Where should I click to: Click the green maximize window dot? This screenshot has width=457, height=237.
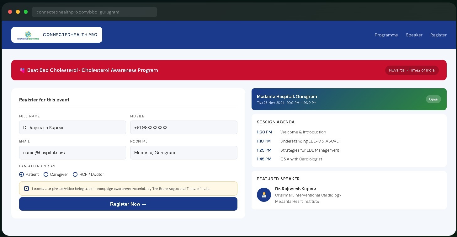[x=26, y=12]
